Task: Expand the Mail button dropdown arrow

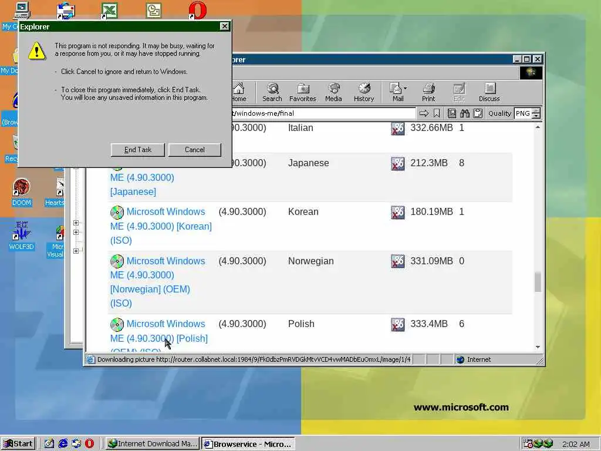Action: pyautogui.click(x=406, y=88)
